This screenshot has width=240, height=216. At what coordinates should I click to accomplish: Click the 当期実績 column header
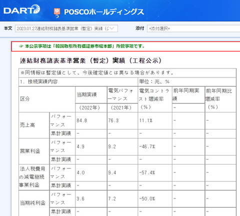(x=91, y=94)
